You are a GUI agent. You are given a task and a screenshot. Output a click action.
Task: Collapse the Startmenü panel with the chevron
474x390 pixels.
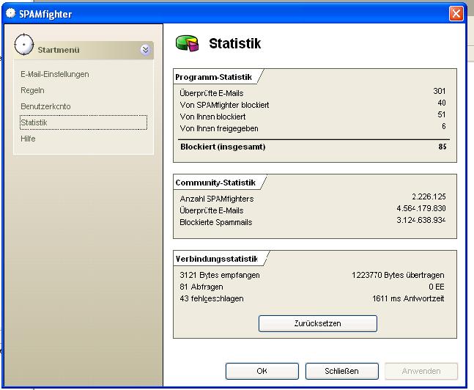(145, 49)
